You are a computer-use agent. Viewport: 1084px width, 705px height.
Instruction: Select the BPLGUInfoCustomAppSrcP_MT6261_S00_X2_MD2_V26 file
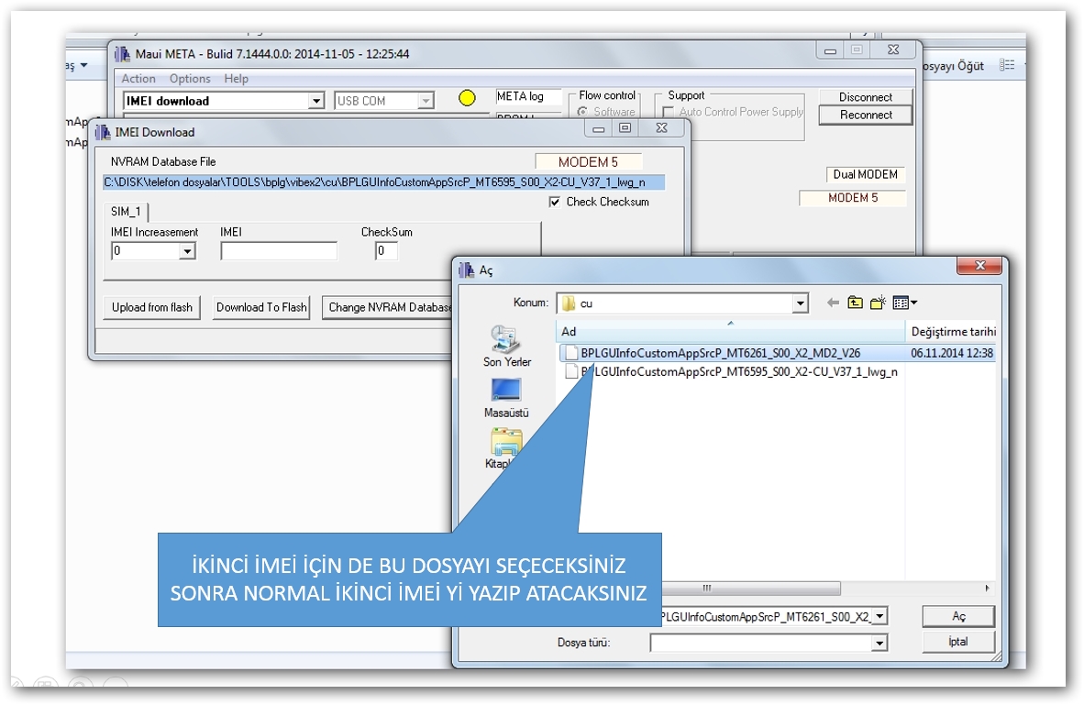(x=720, y=353)
